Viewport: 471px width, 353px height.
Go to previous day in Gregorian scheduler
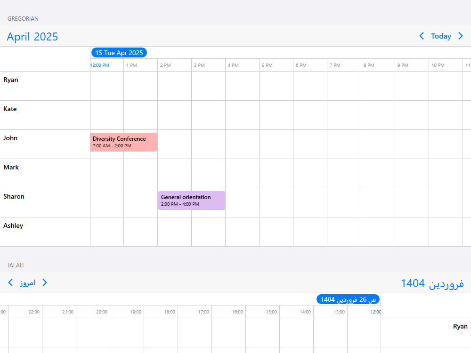[x=422, y=36]
